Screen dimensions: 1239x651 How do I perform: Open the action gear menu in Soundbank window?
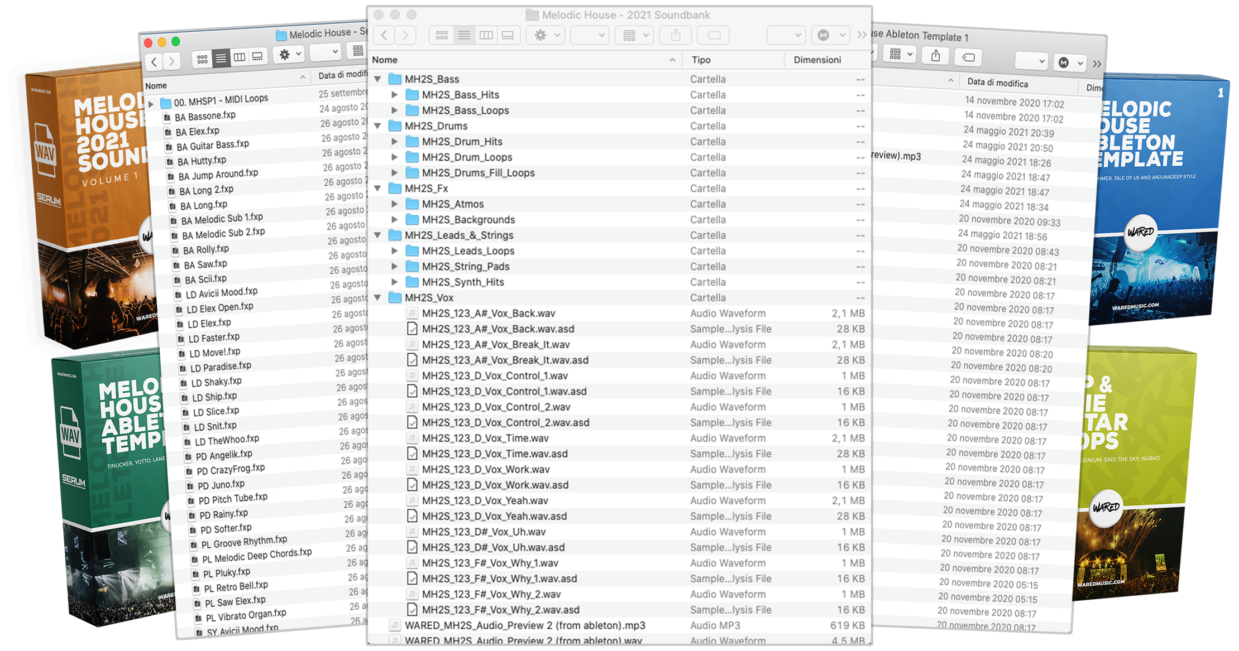click(x=547, y=35)
